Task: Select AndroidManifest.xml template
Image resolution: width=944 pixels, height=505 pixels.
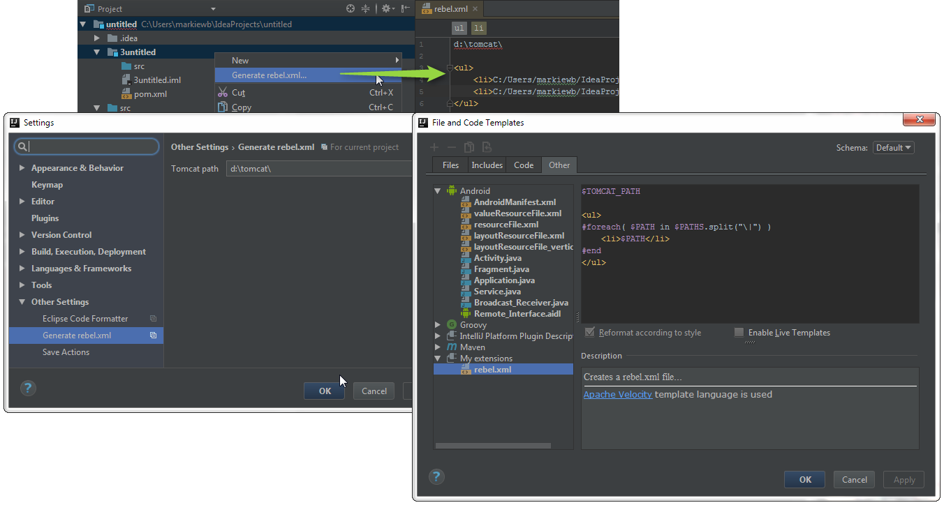Action: click(515, 202)
